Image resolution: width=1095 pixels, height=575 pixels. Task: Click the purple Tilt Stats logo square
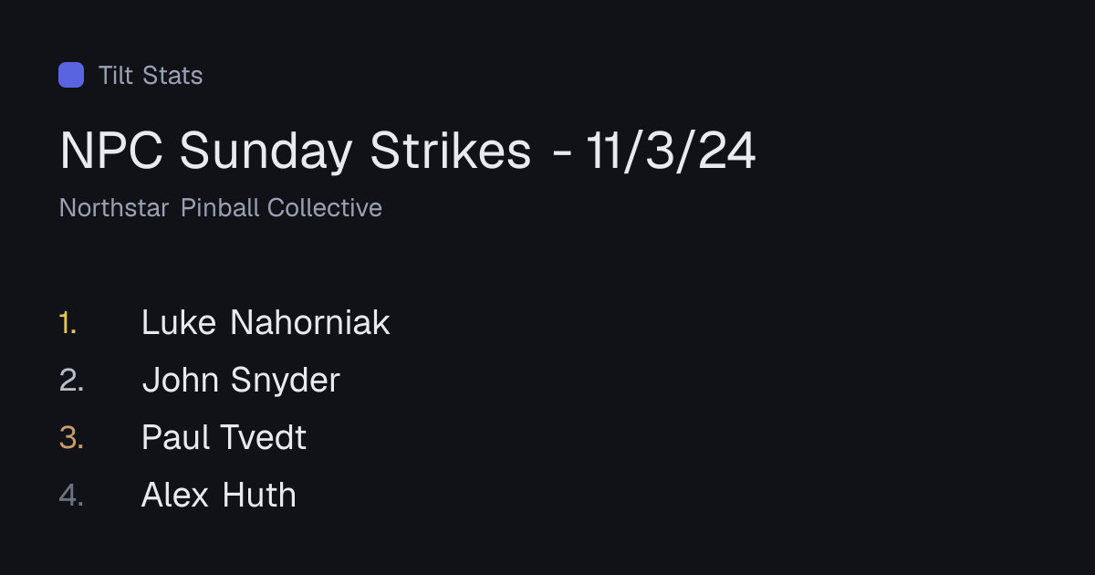tap(71, 75)
